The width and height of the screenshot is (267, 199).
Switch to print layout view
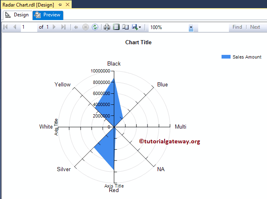point(116,27)
